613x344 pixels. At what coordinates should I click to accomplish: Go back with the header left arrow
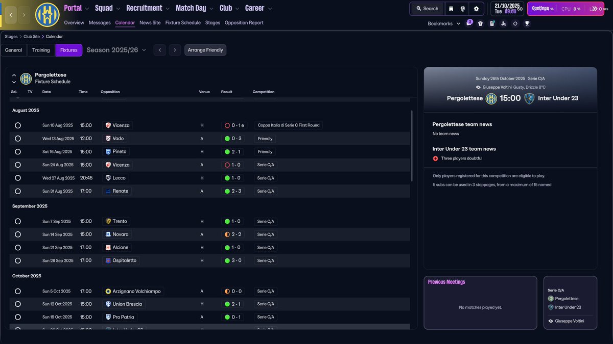coord(11,15)
